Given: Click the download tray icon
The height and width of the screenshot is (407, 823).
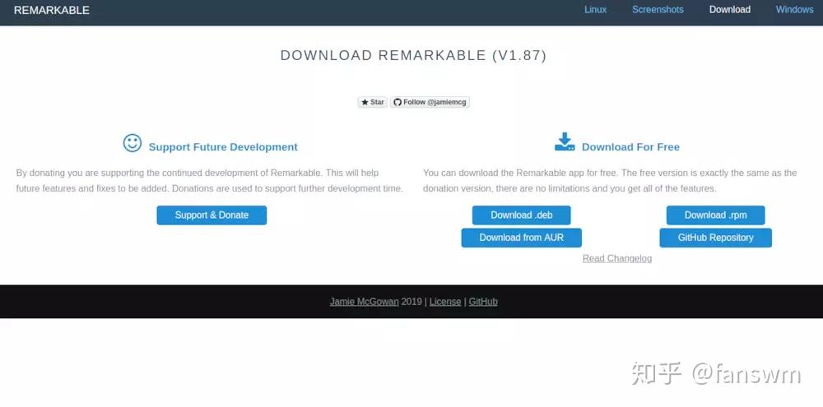Looking at the screenshot, I should click(565, 142).
